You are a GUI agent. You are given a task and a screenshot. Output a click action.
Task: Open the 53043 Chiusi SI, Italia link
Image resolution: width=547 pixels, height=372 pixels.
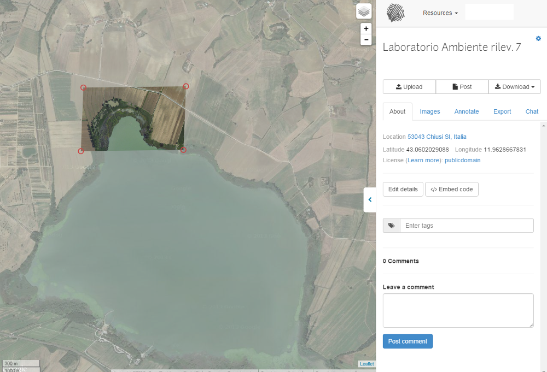coord(437,137)
